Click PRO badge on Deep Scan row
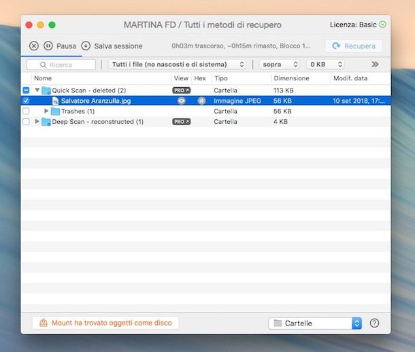This screenshot has width=415, height=352. pos(181,122)
